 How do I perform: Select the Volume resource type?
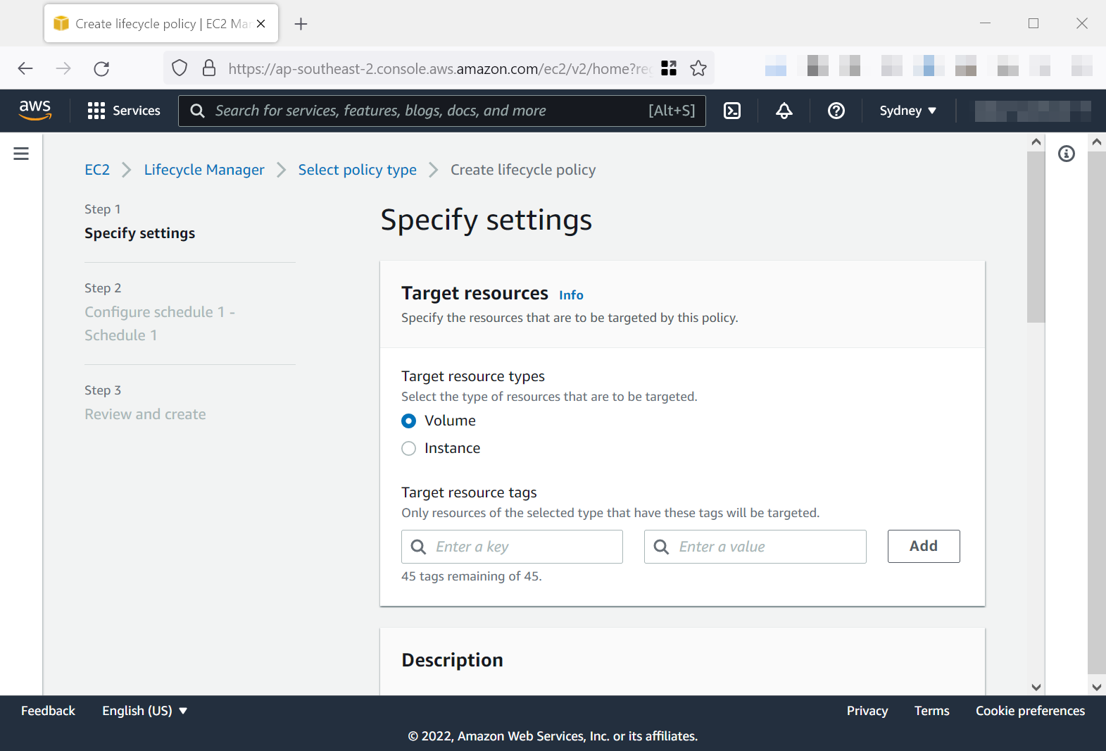point(408,421)
